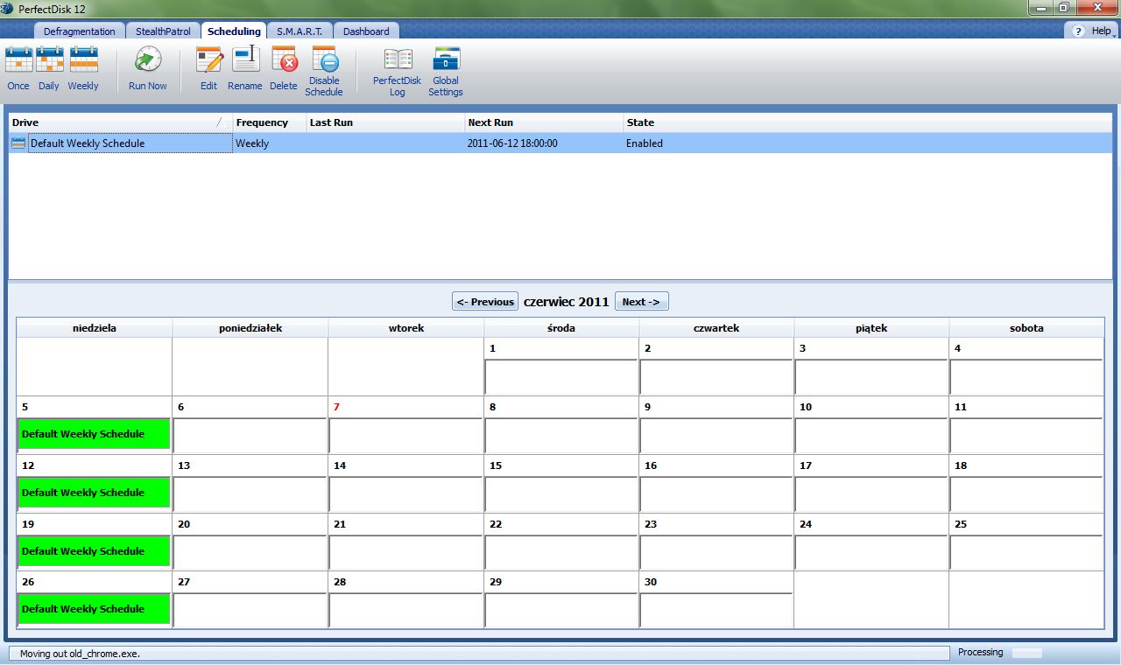
Task: Switch to the Defragmentation tab
Action: 80,31
